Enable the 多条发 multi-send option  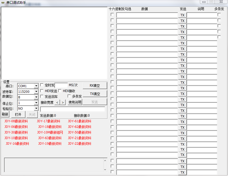click(69, 96)
